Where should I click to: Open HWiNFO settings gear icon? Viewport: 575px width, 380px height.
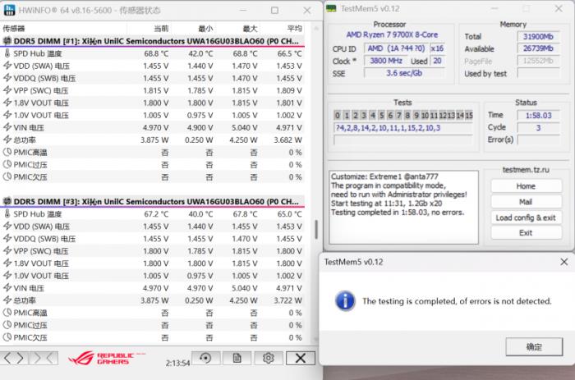pyautogui.click(x=269, y=358)
